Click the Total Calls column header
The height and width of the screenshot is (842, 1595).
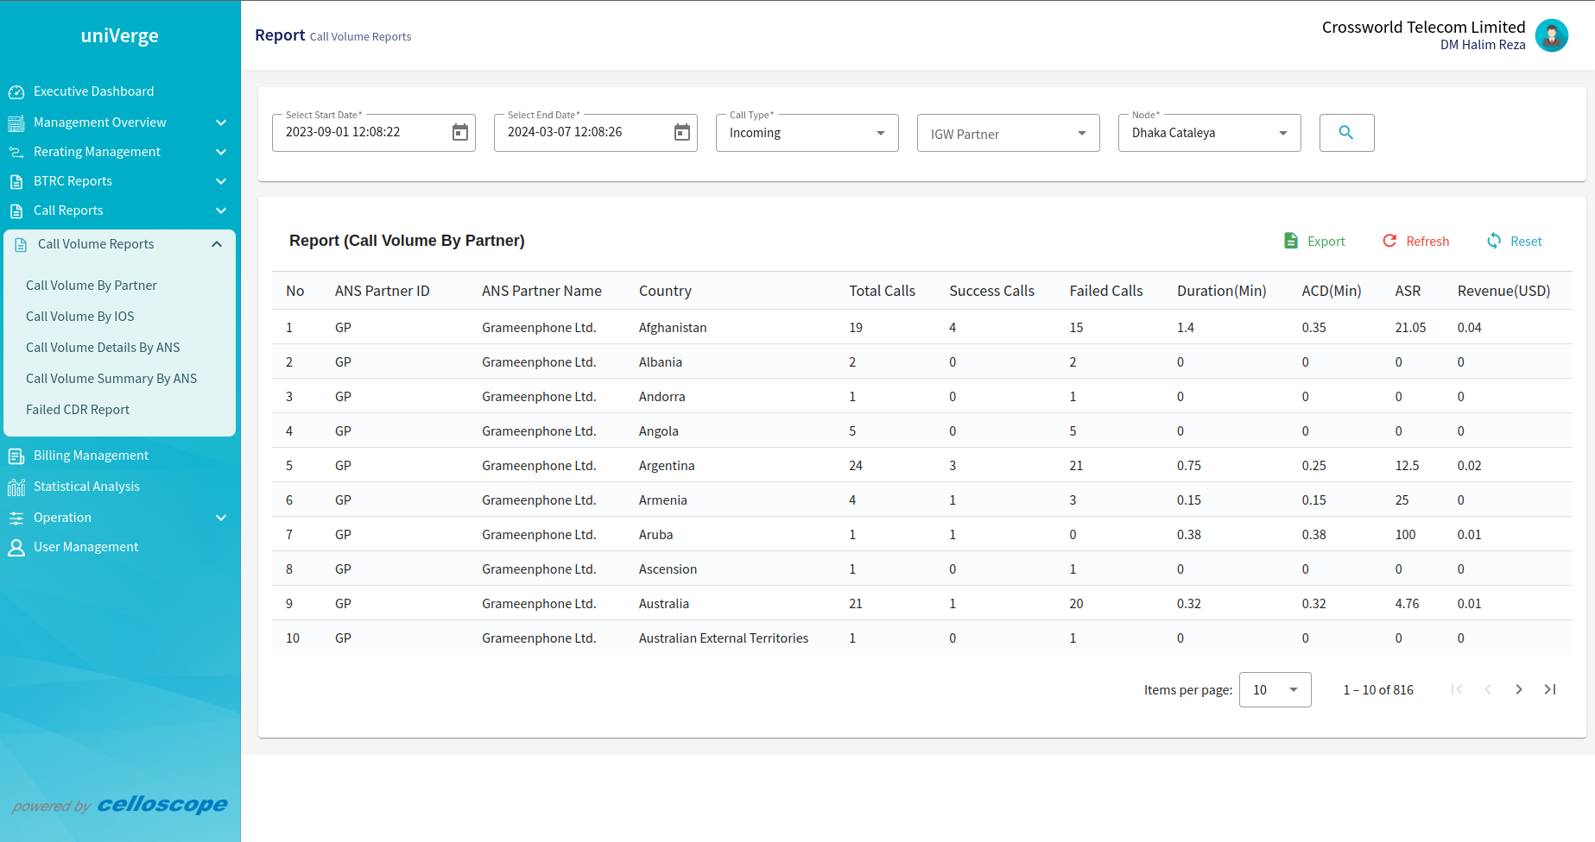(x=882, y=291)
